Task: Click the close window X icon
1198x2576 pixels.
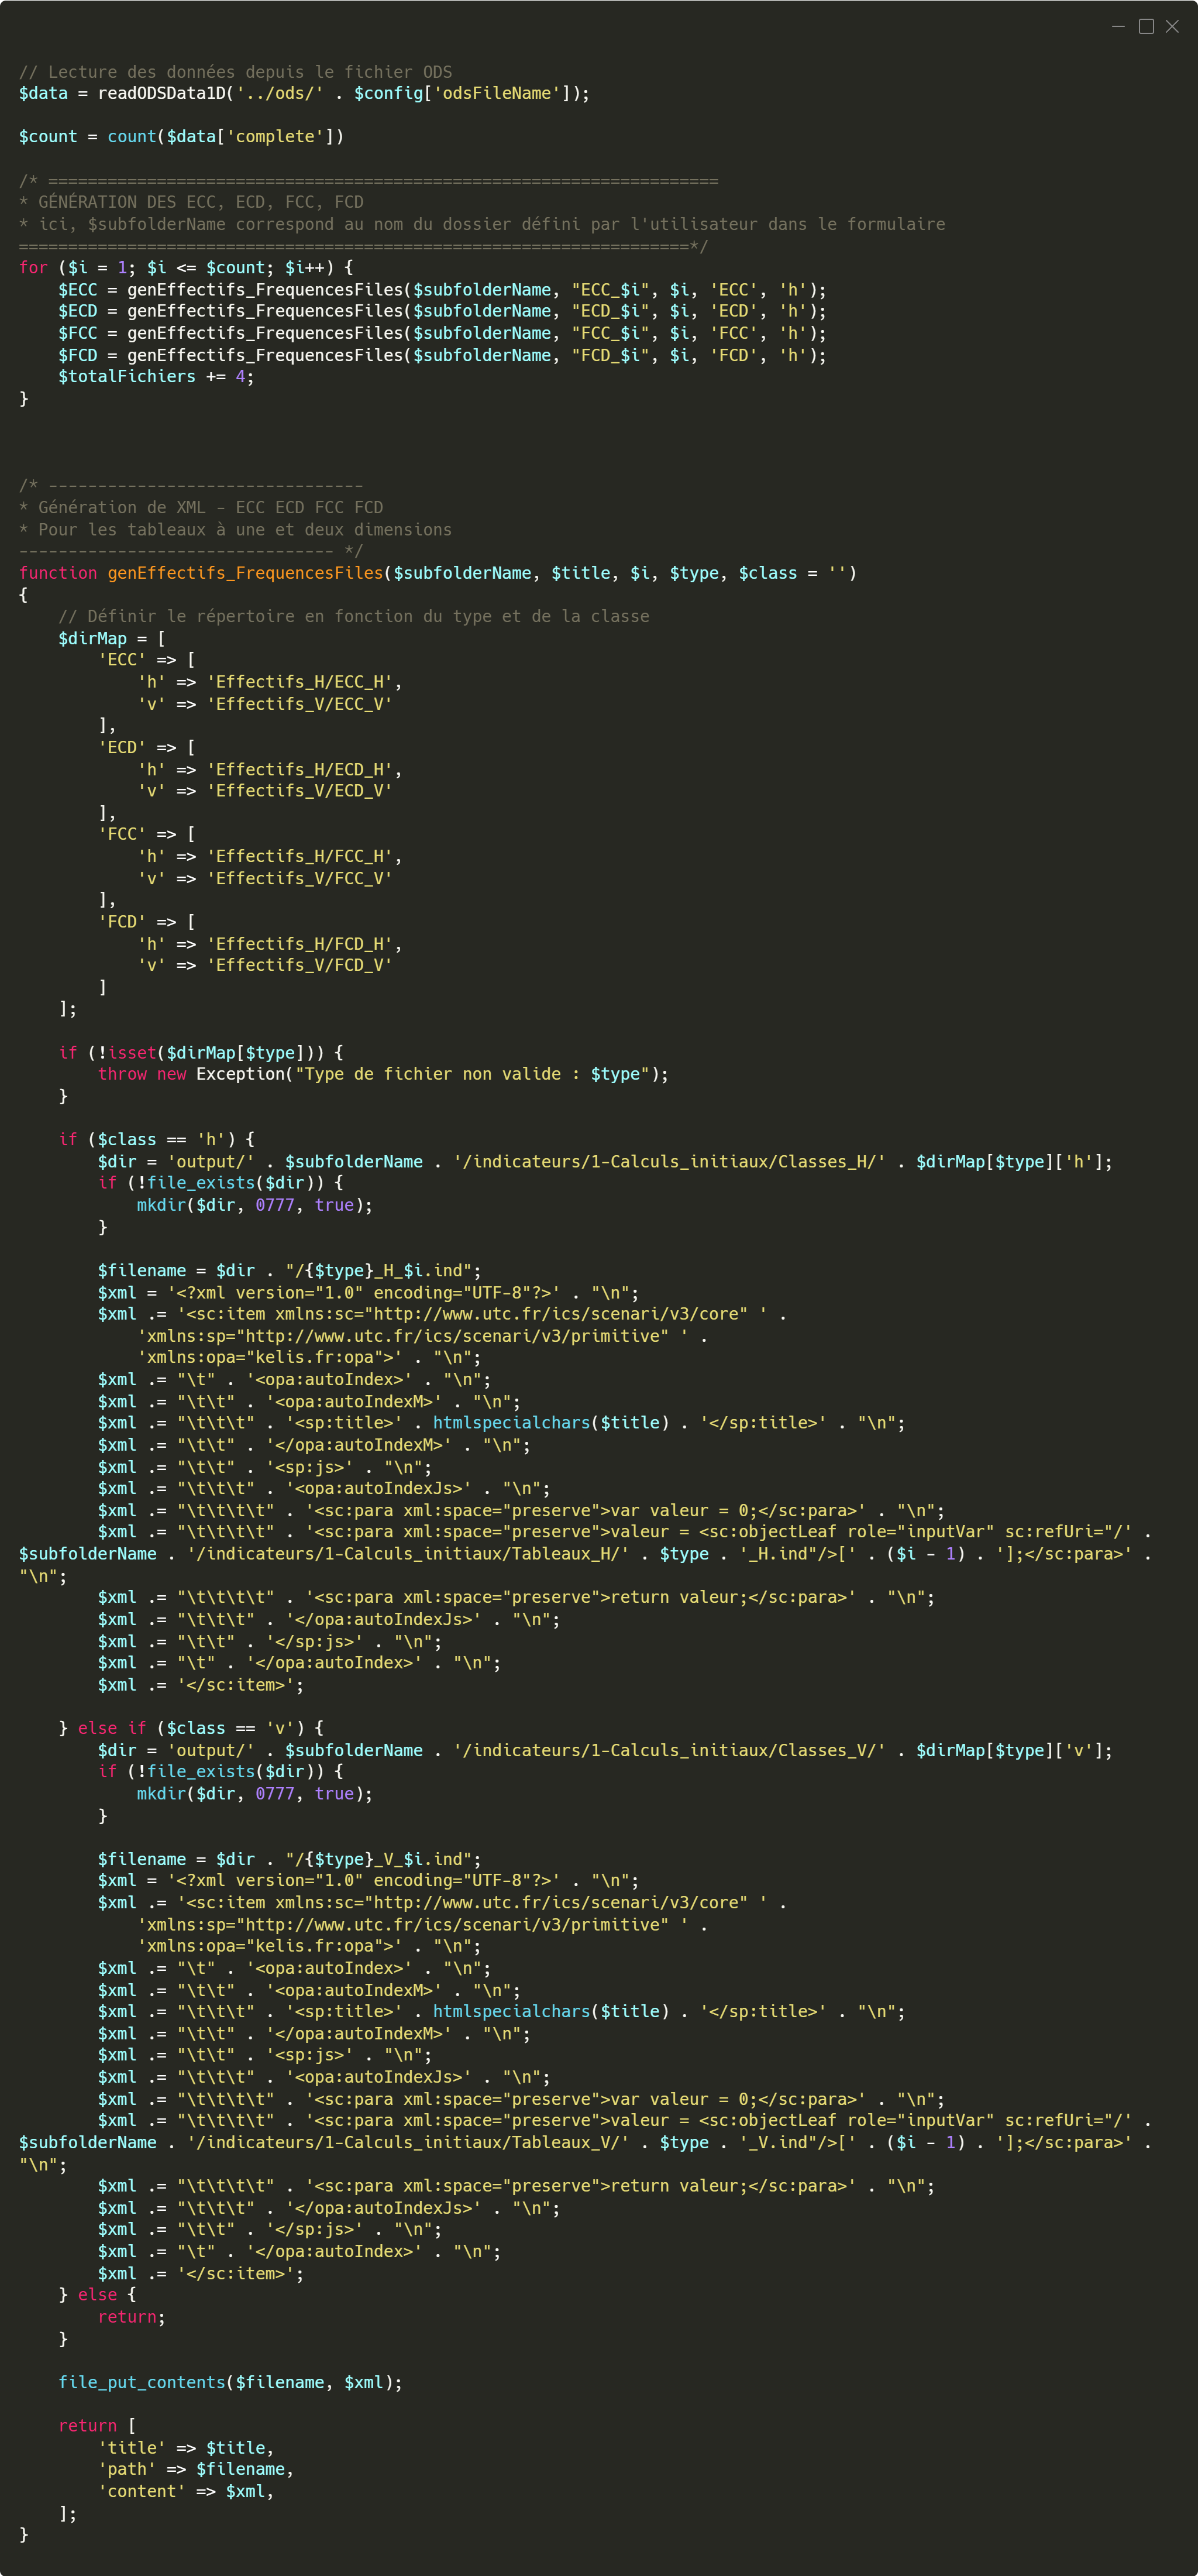Action: click(x=1172, y=27)
